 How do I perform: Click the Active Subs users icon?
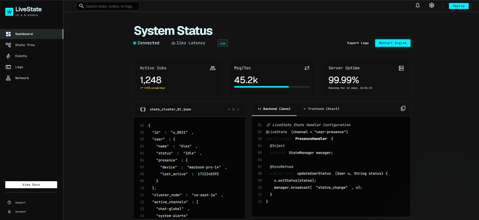tap(213, 68)
